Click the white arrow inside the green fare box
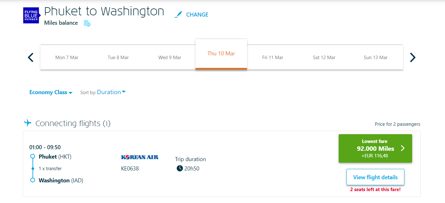 coord(403,149)
